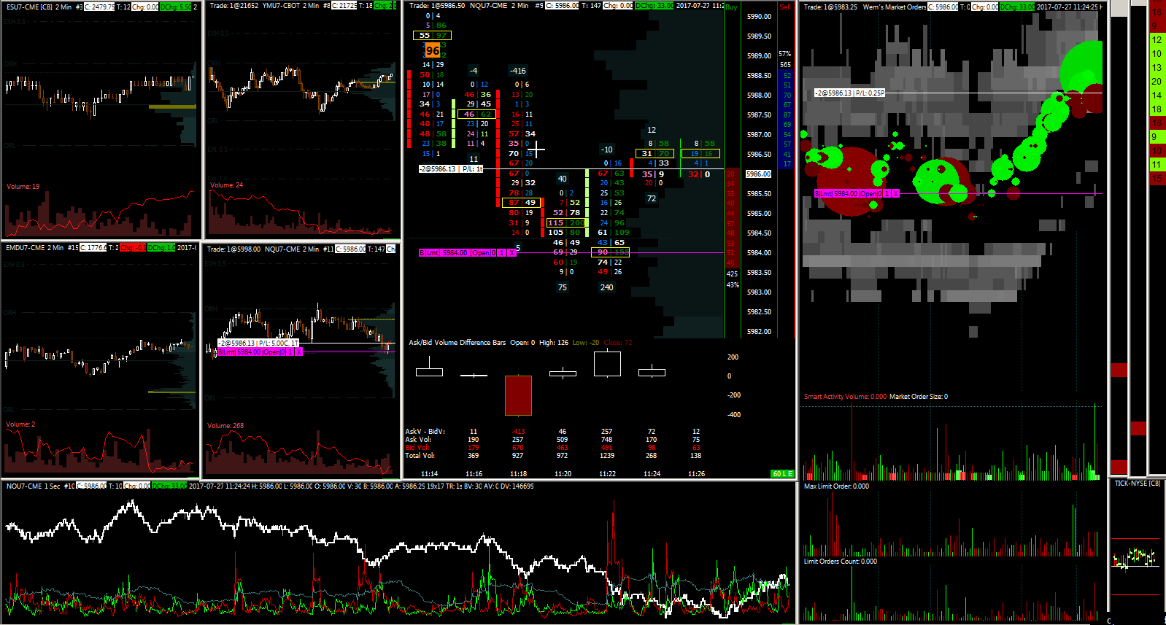Select the Wem's Market Orders chart title
Image resolution: width=1166 pixels, height=625 pixels.
coord(894,7)
